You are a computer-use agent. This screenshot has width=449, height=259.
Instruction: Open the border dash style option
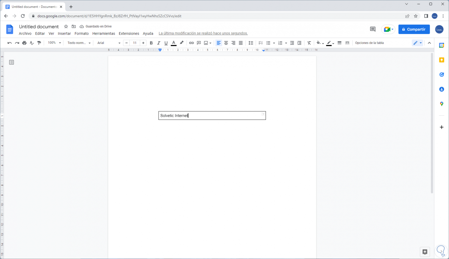click(347, 43)
